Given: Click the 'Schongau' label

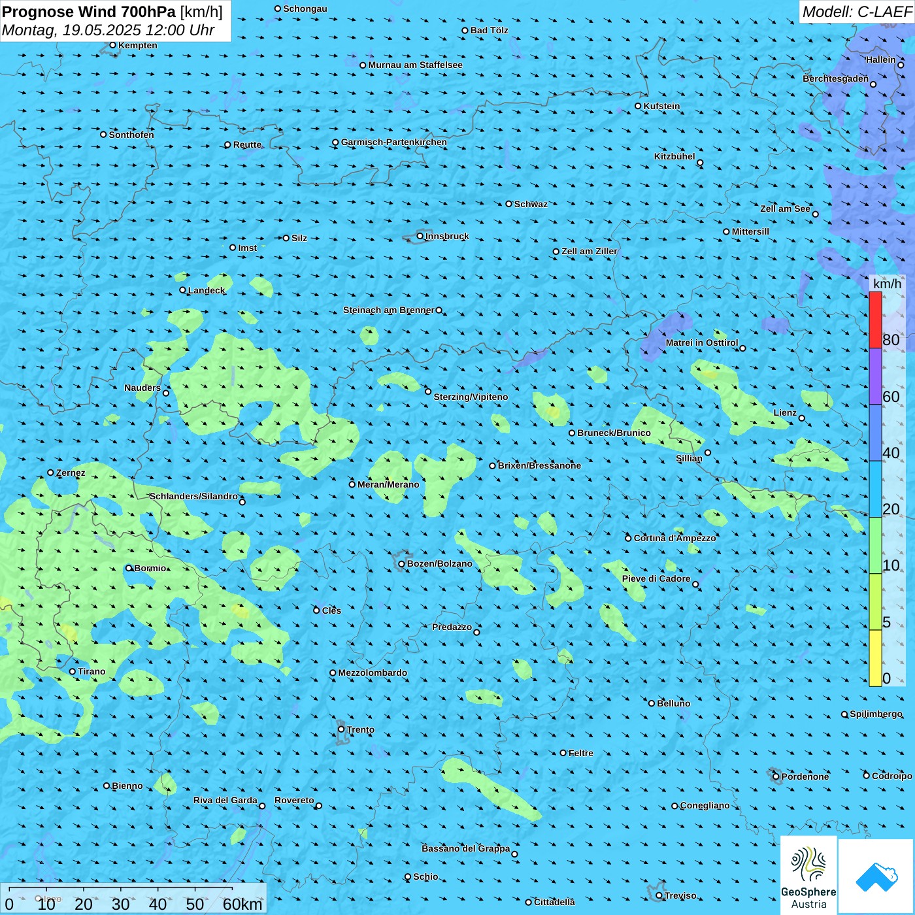Looking at the screenshot, I should 305,8.
